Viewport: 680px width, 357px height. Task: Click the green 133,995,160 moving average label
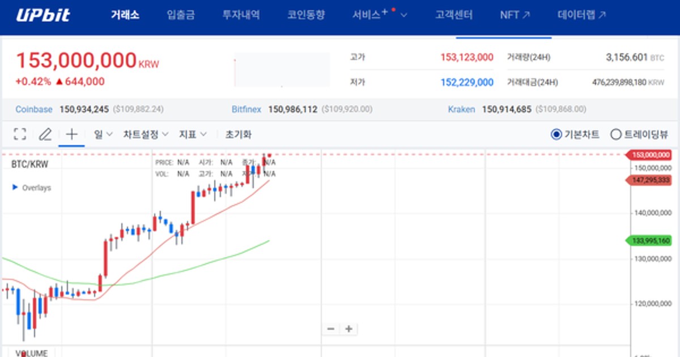tap(651, 241)
